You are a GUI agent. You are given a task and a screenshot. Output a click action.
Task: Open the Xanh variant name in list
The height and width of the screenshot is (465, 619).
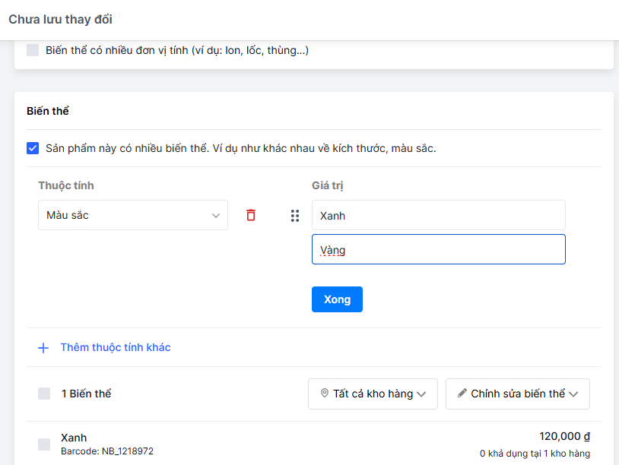[74, 438]
